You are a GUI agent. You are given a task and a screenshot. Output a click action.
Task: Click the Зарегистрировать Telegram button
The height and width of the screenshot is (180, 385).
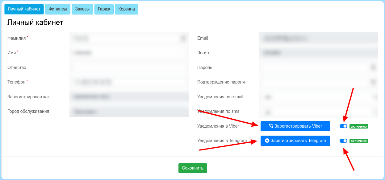point(295,141)
